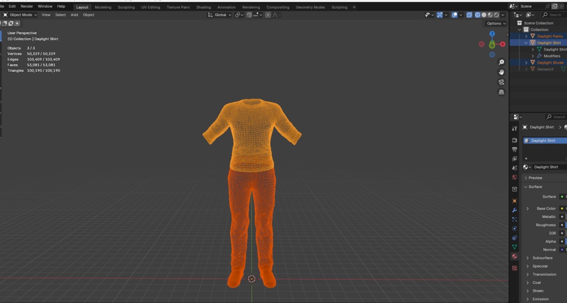Open the Object Constraints properties tab
Image resolution: width=567 pixels, height=303 pixels.
click(514, 238)
